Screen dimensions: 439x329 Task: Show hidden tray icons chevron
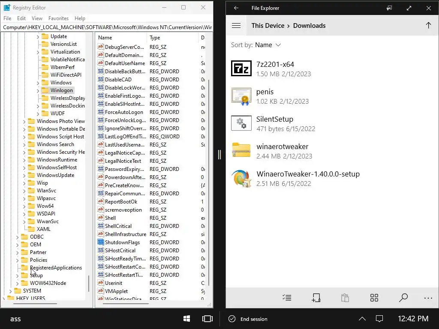362,319
